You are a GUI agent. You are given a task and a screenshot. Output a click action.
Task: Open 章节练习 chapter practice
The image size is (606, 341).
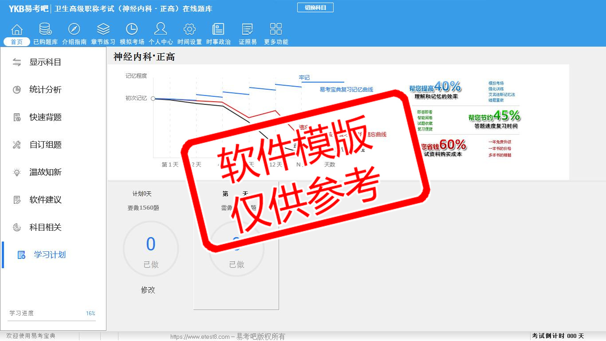[x=103, y=30]
